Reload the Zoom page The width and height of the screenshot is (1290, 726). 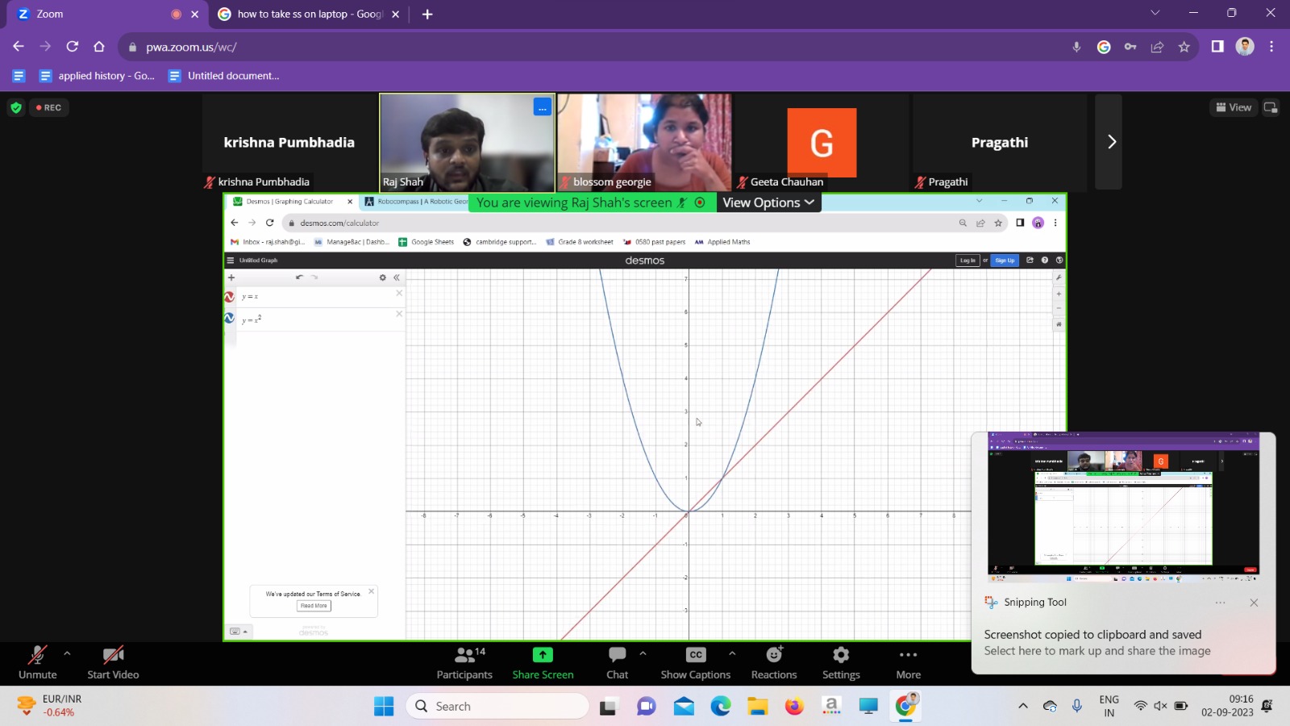pyautogui.click(x=73, y=47)
